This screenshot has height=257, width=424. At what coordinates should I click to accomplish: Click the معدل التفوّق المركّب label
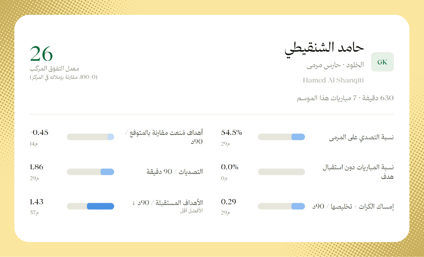point(54,69)
